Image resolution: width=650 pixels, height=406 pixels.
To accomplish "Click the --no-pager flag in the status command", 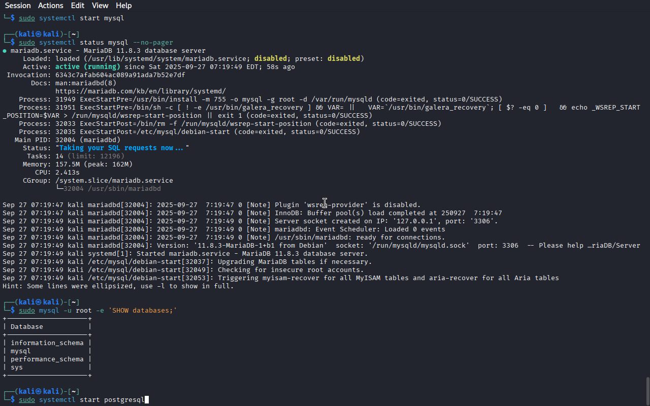I will (153, 43).
